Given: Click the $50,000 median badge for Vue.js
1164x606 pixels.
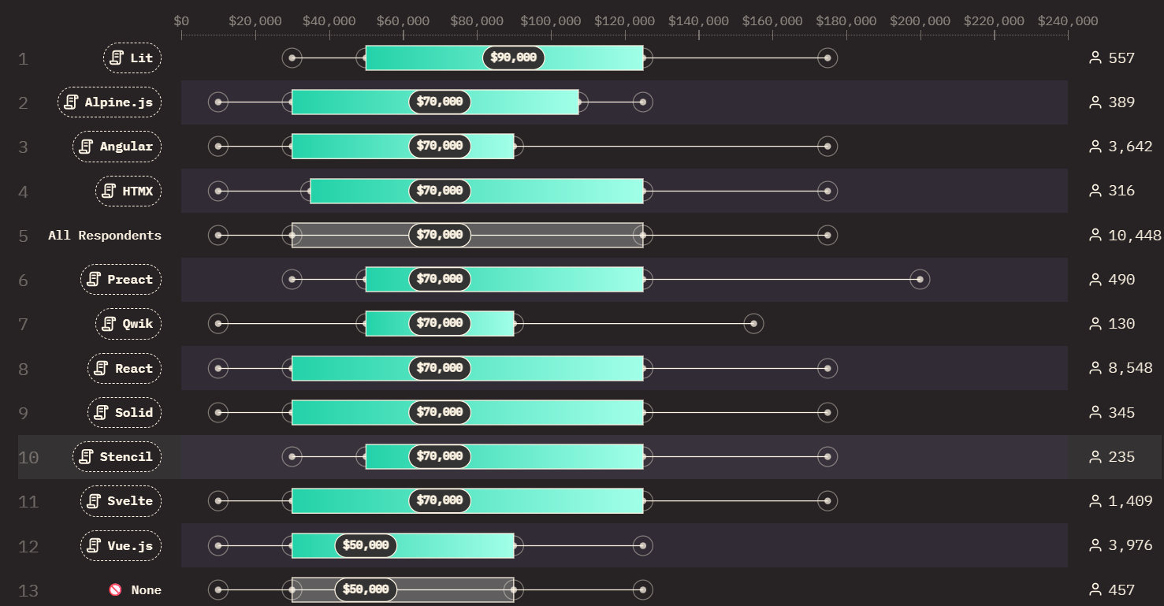Looking at the screenshot, I should pos(366,545).
